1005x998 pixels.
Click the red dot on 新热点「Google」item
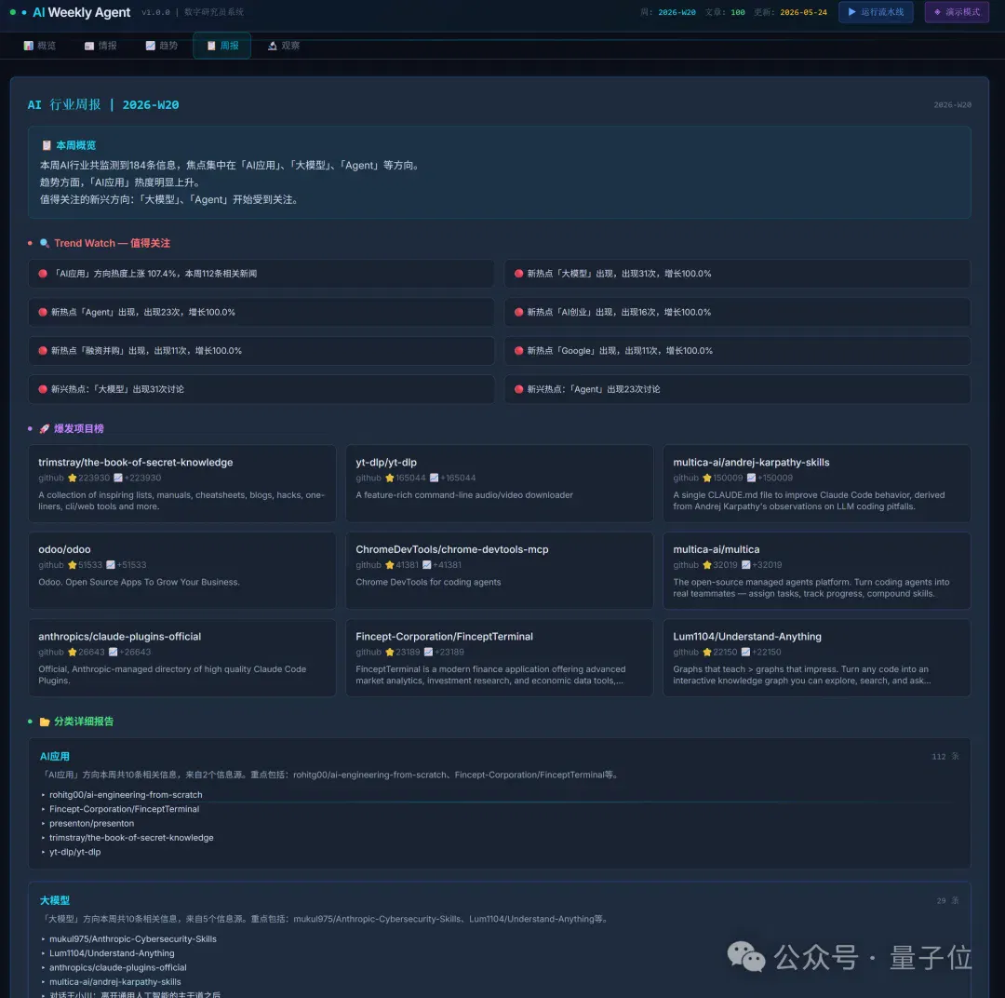(518, 351)
